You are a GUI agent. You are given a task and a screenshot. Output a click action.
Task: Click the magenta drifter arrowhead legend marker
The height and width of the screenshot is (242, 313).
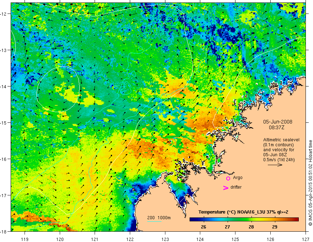coord(226,188)
